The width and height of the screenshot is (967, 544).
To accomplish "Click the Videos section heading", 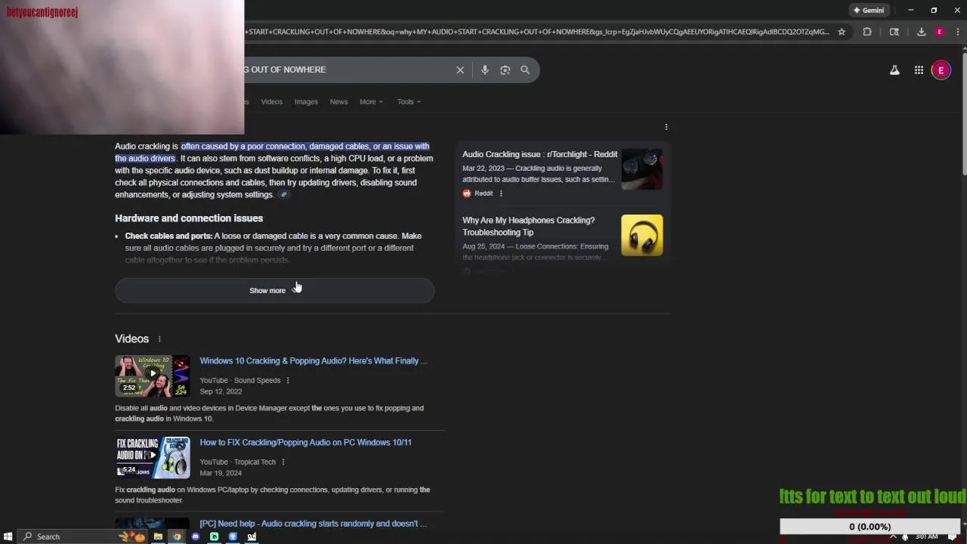I will point(131,338).
